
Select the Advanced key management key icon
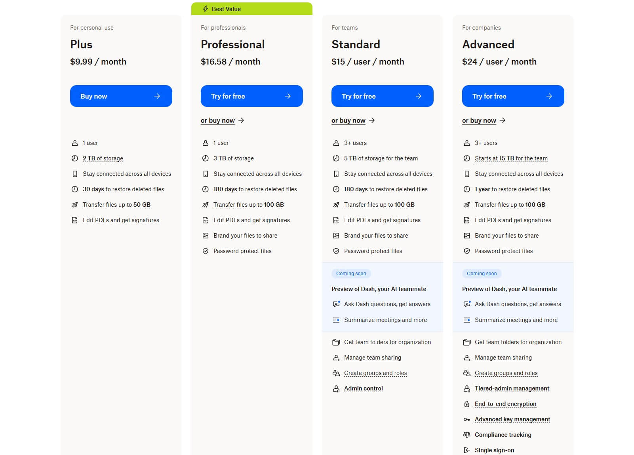point(467,419)
